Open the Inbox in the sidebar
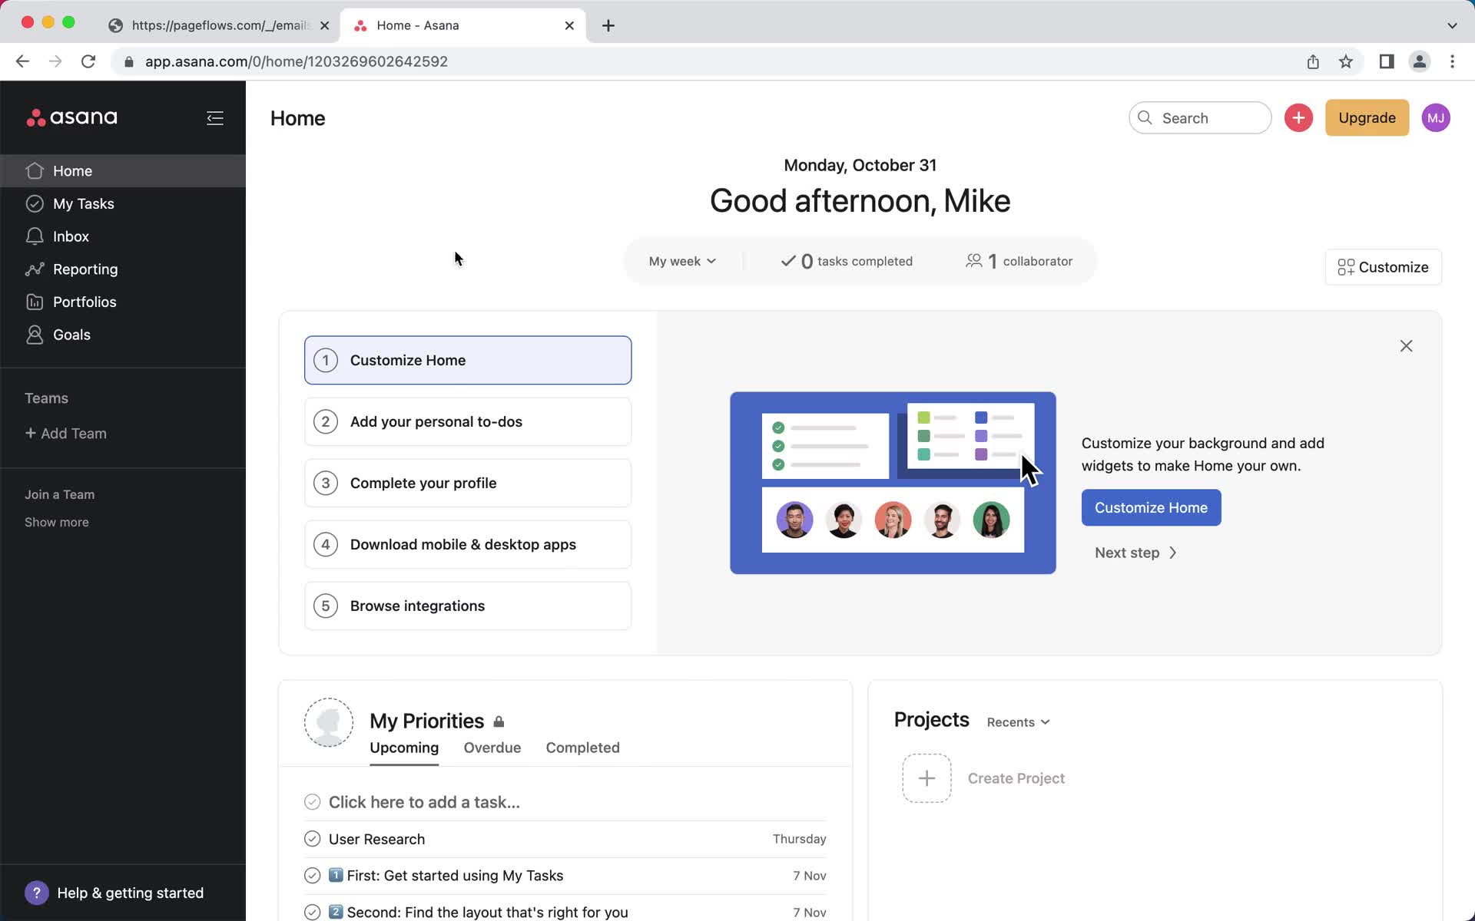 coord(123,236)
